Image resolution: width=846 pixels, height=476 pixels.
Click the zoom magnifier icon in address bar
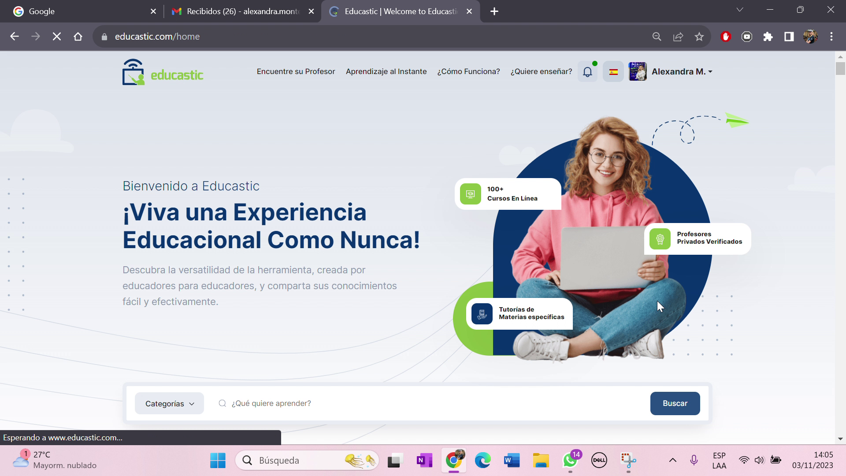[657, 37]
